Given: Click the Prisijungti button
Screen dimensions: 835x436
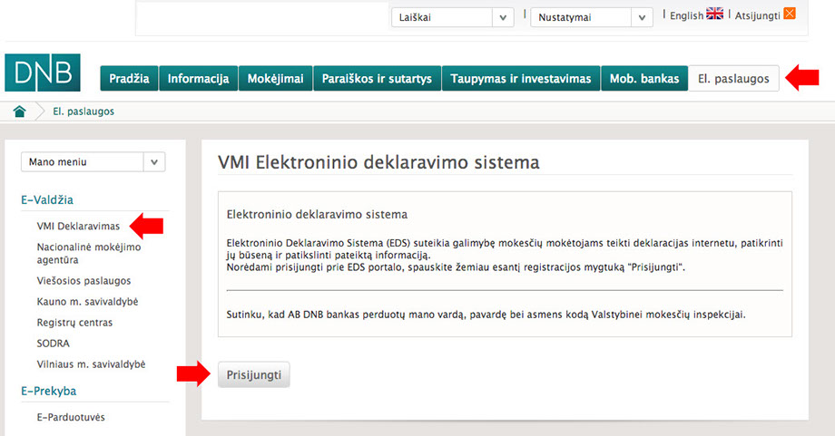Looking at the screenshot, I should (254, 375).
